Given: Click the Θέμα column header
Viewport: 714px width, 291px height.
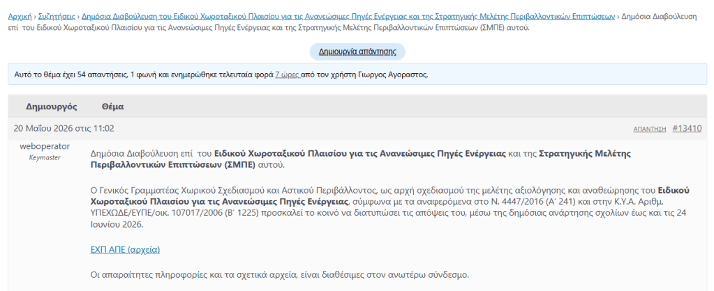Looking at the screenshot, I should point(113,107).
